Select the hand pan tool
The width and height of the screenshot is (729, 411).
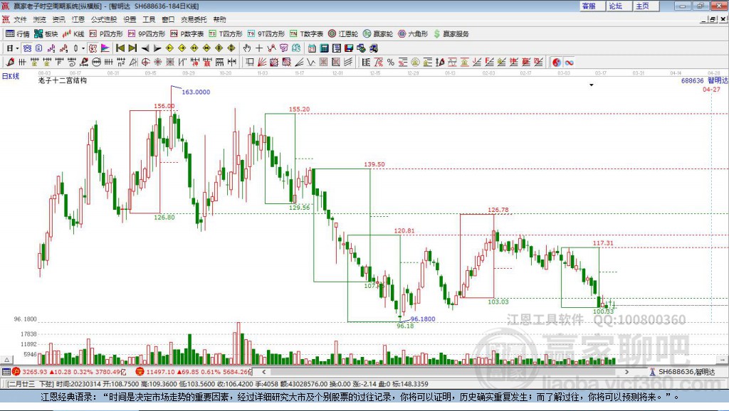pos(247,48)
